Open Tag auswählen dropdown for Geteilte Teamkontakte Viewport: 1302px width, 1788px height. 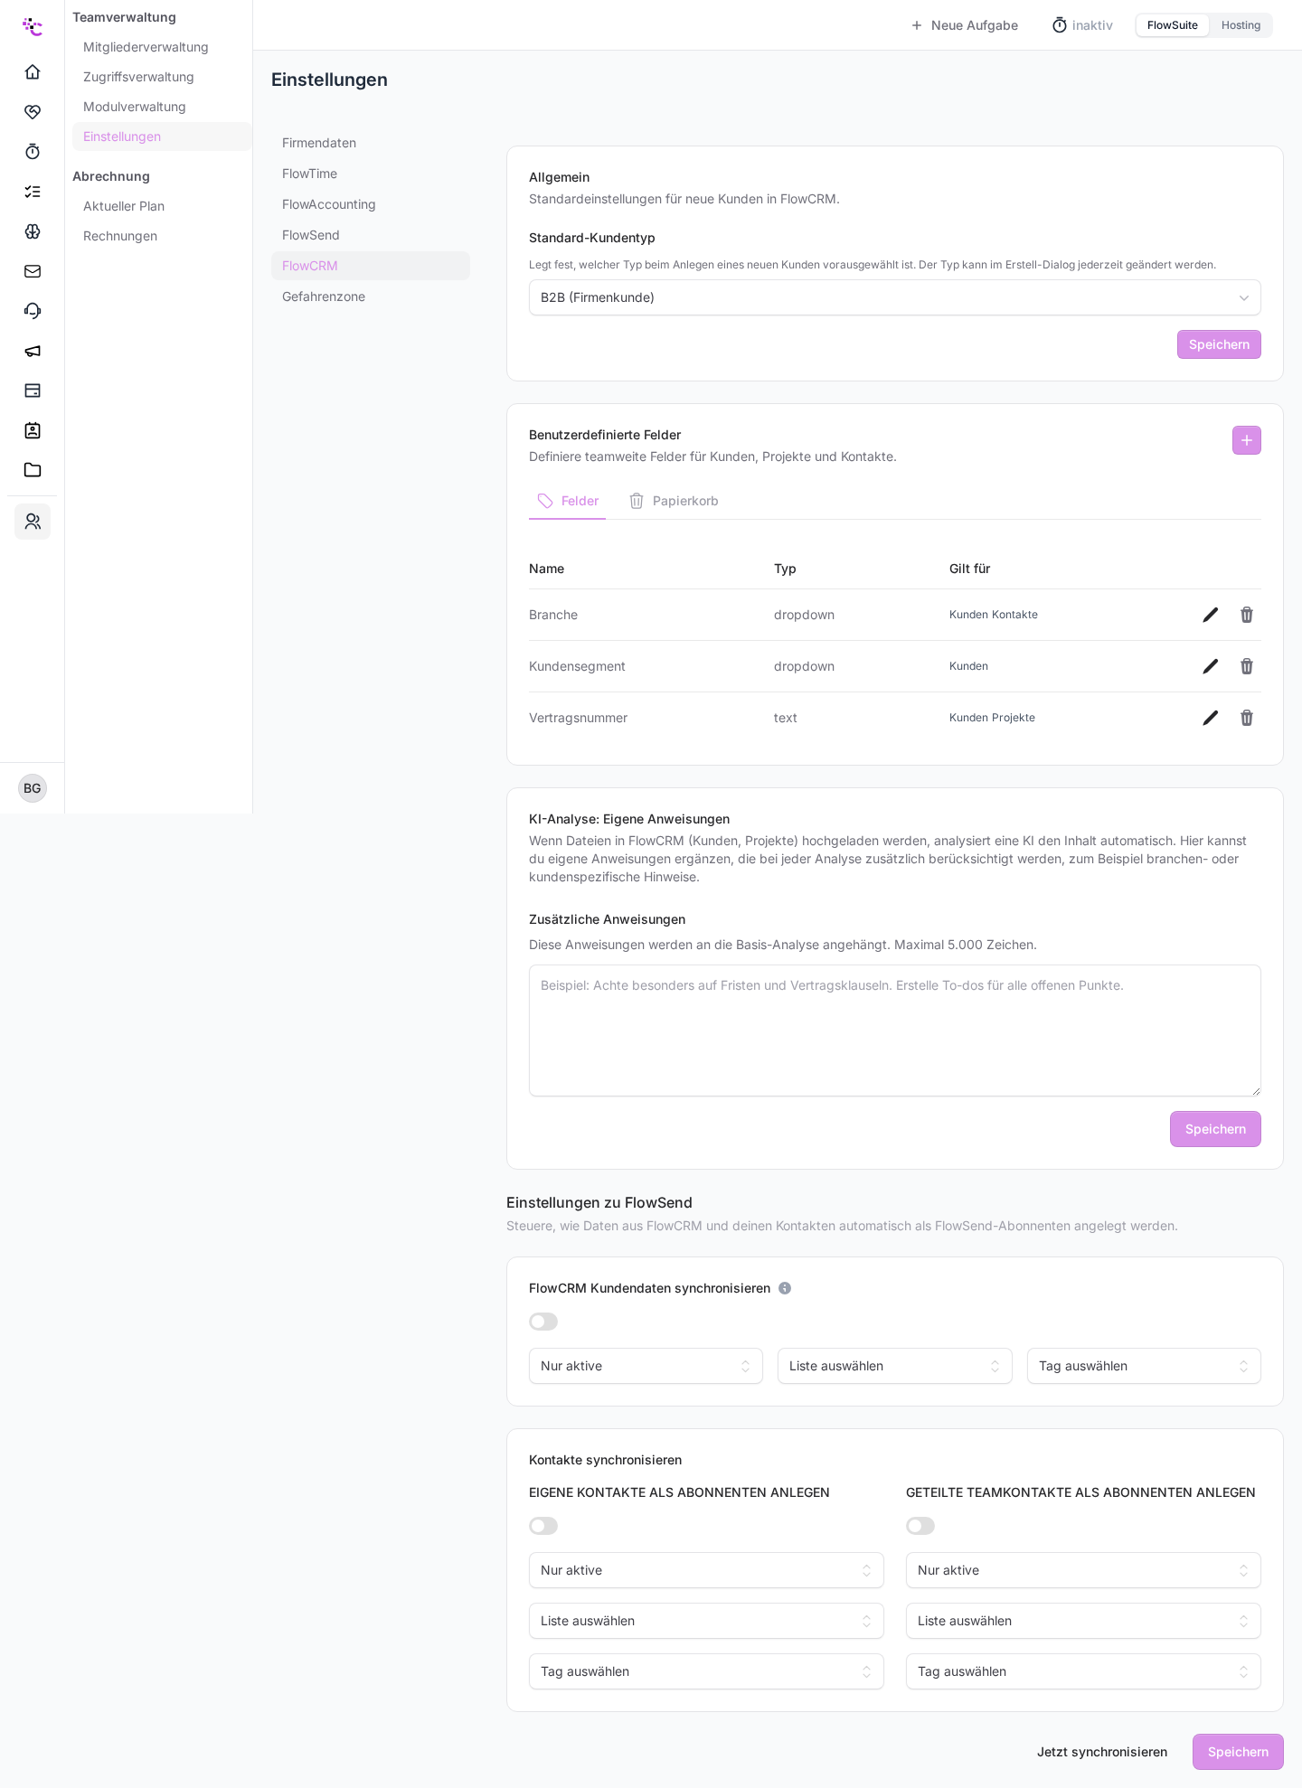pos(1083,1671)
